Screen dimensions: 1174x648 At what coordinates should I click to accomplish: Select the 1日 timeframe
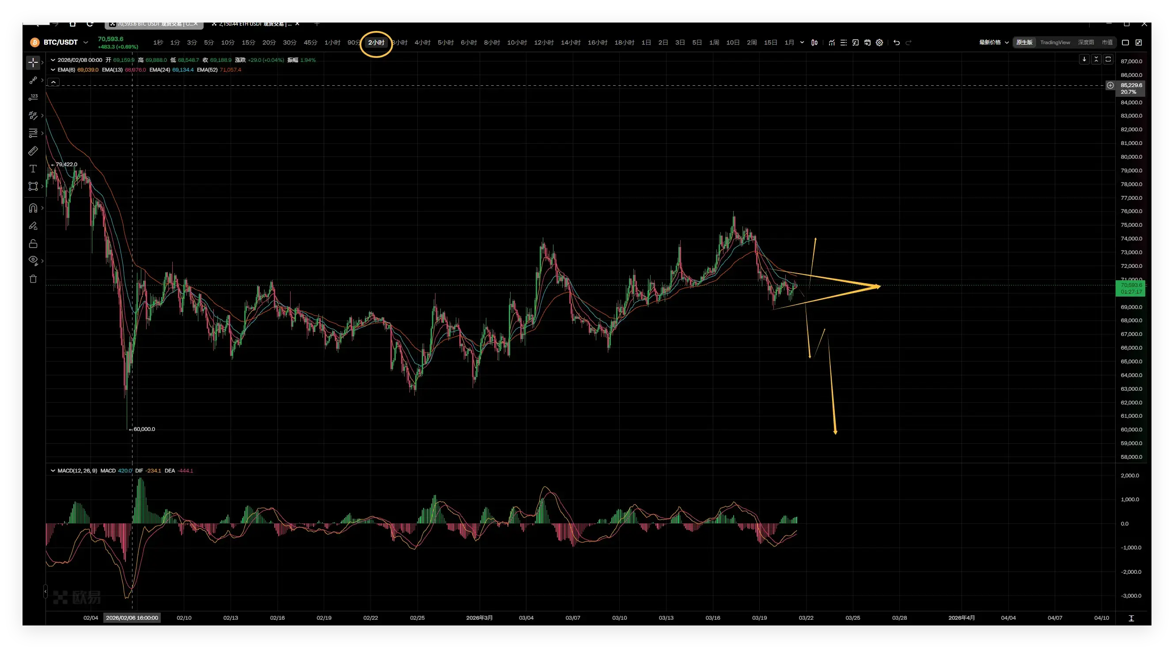646,42
